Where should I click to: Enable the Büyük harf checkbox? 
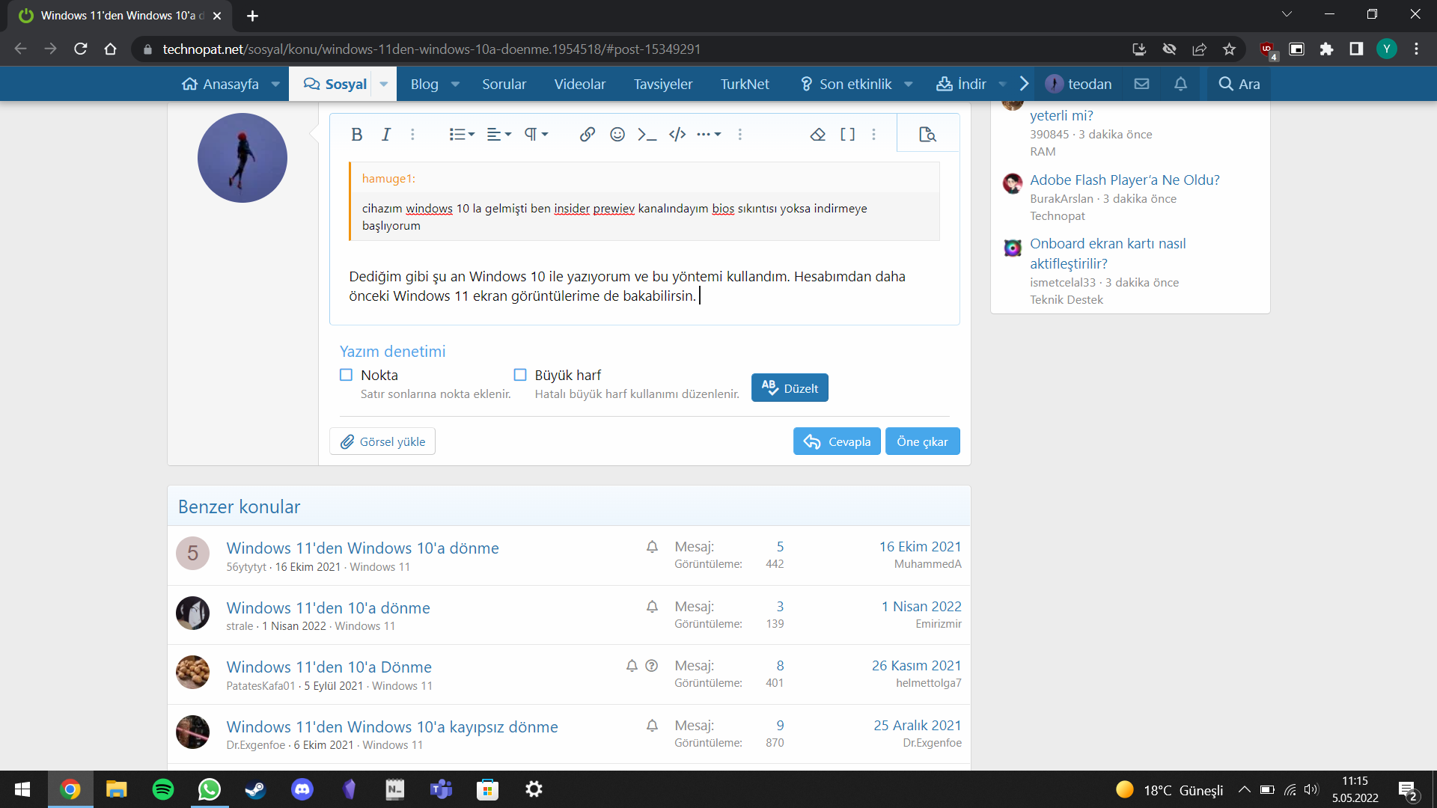520,375
